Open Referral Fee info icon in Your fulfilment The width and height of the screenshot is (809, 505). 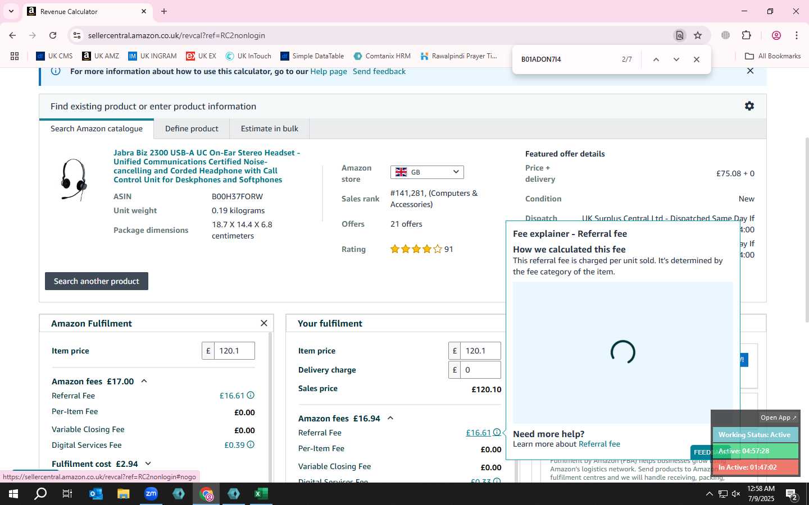[x=497, y=433]
